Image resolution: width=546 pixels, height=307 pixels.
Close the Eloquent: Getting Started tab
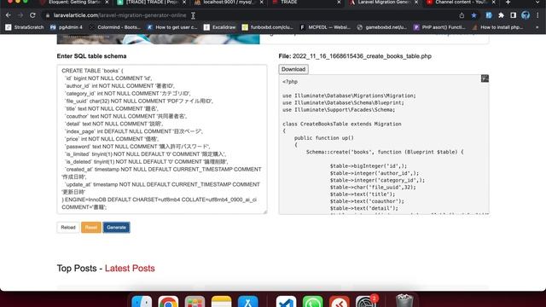pyautogui.click(x=107, y=3)
